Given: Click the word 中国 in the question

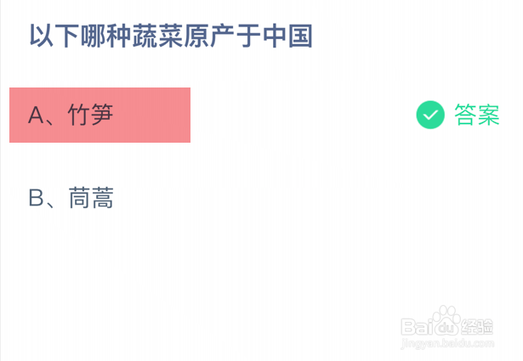Looking at the screenshot, I should click(288, 36).
